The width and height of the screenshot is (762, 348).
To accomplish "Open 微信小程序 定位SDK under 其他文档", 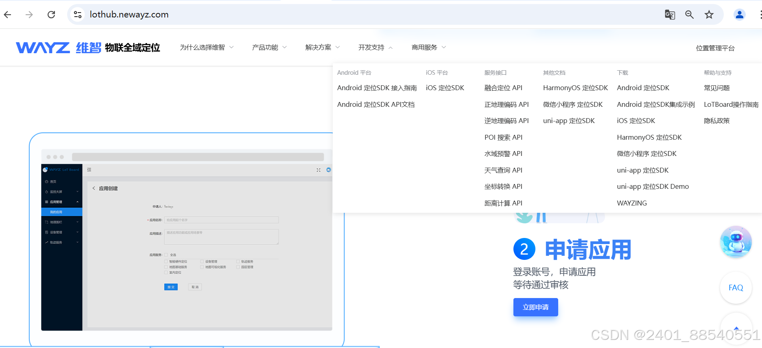I will pyautogui.click(x=573, y=104).
